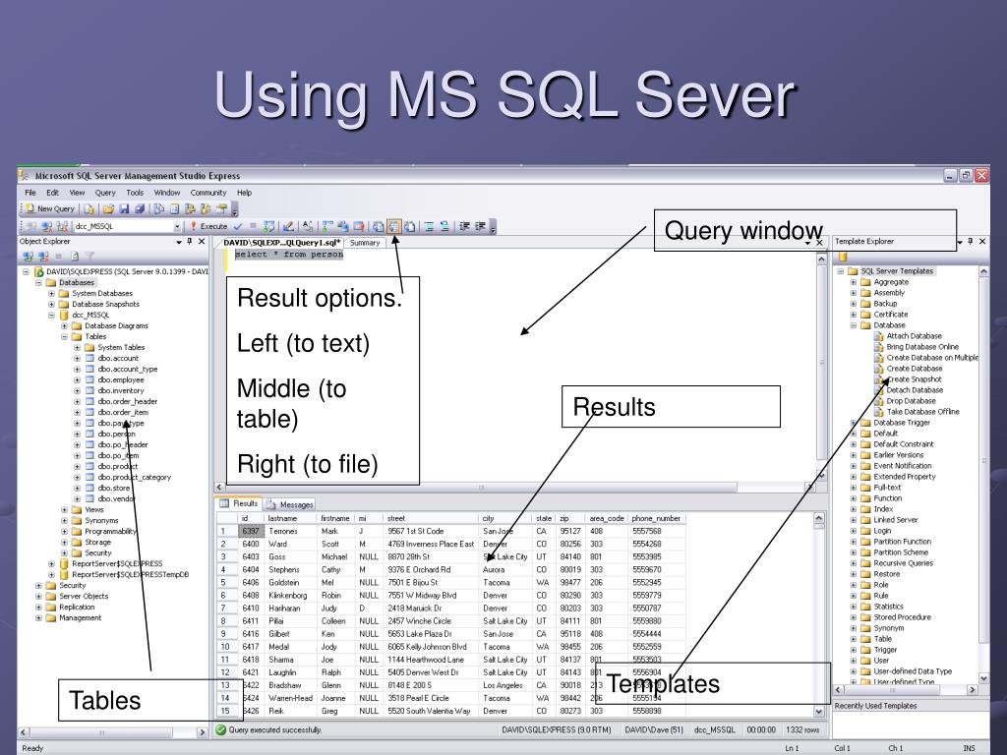This screenshot has height=755, width=1007.
Task: Toggle Include Client Statistics icon
Action: point(343,226)
